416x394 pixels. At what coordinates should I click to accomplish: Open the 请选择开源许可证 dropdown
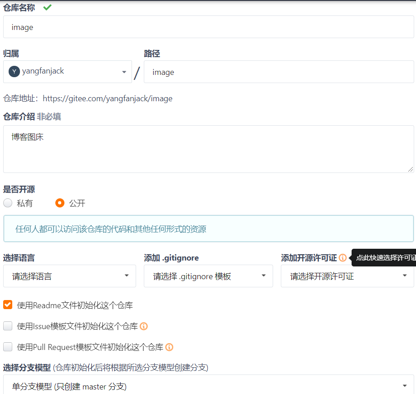(347, 276)
